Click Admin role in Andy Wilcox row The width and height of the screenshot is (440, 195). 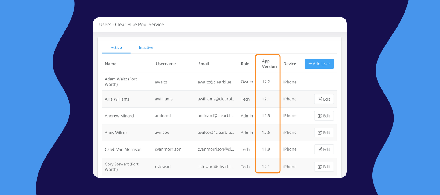(x=247, y=133)
